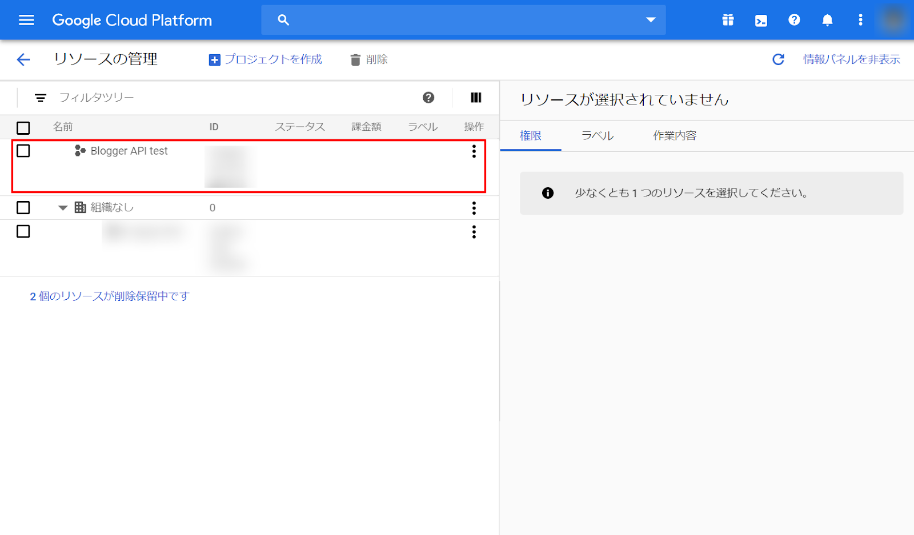Open the help question mark in header

[794, 20]
